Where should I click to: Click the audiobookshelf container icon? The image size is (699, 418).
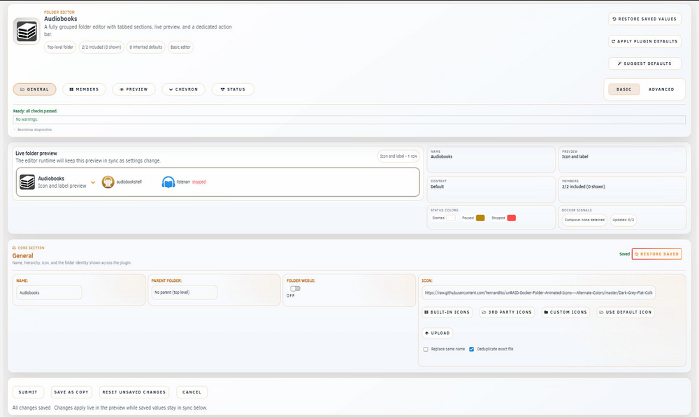coord(108,181)
